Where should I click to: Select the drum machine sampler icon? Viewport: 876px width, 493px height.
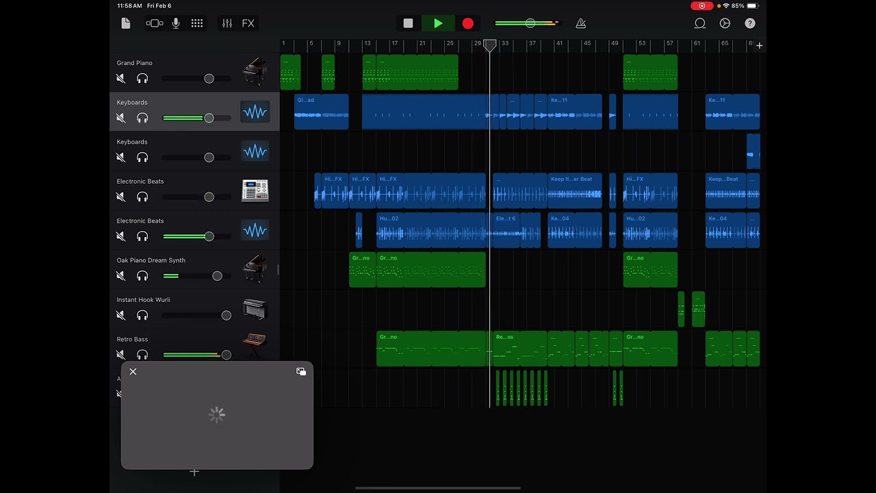tap(255, 190)
